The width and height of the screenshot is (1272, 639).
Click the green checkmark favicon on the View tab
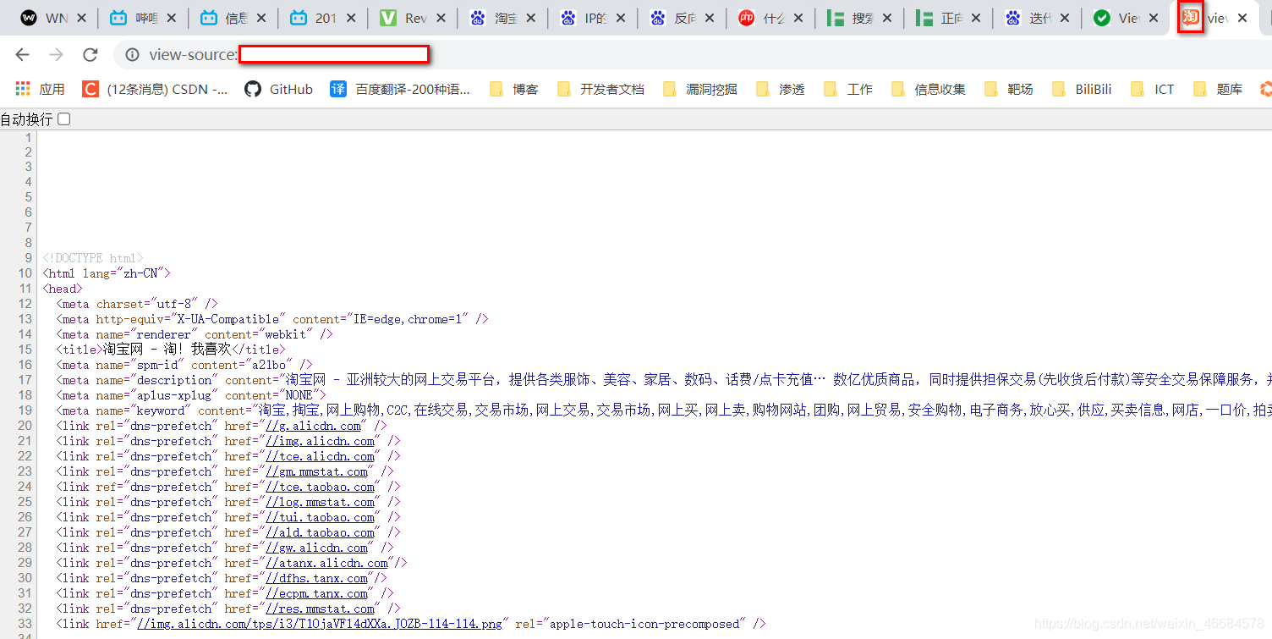tap(1103, 17)
